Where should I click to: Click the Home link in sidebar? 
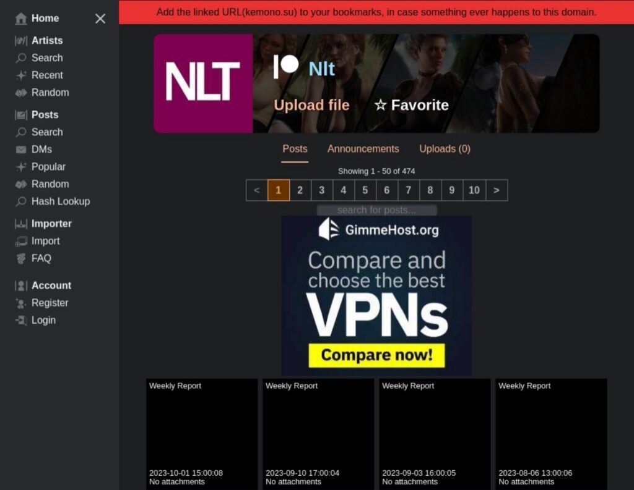click(45, 19)
